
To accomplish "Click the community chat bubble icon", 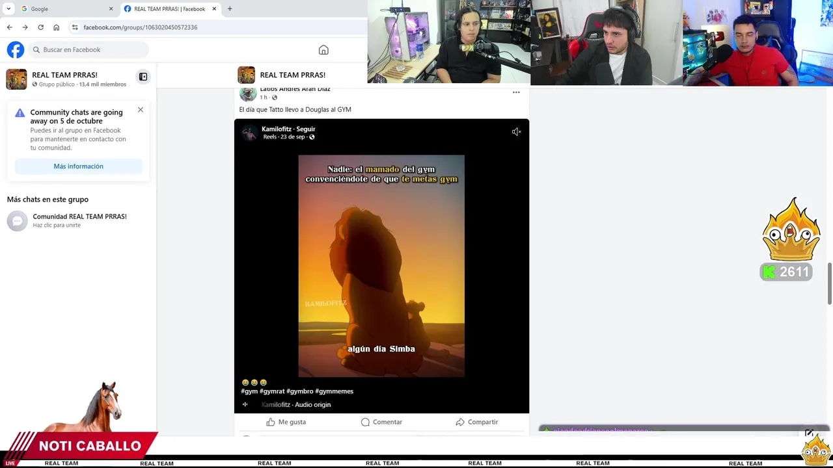I will [x=18, y=221].
